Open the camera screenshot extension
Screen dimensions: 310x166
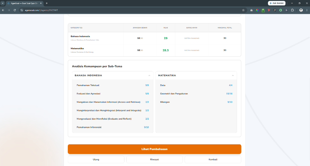coord(251,10)
